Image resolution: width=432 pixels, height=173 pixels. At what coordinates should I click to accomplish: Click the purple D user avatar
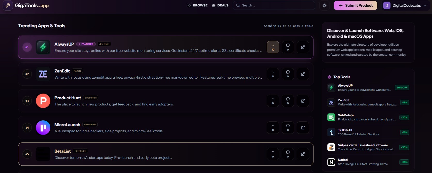pos(387,5)
